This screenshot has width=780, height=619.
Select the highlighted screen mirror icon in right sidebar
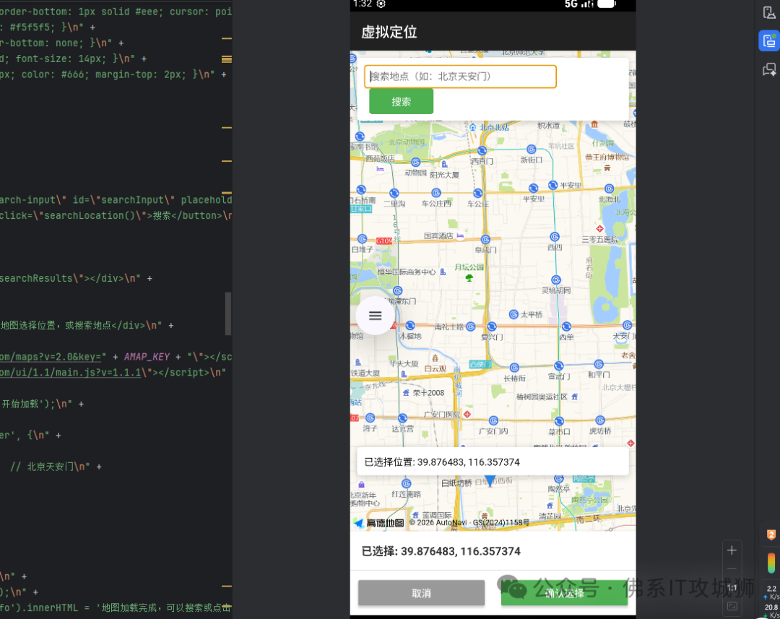[768, 40]
